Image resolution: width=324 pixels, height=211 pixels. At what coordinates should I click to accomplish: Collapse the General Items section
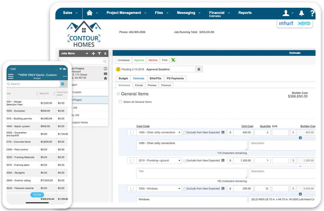tap(118, 94)
